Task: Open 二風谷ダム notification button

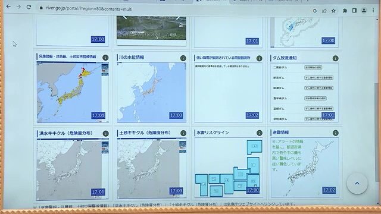Action: coord(313,67)
